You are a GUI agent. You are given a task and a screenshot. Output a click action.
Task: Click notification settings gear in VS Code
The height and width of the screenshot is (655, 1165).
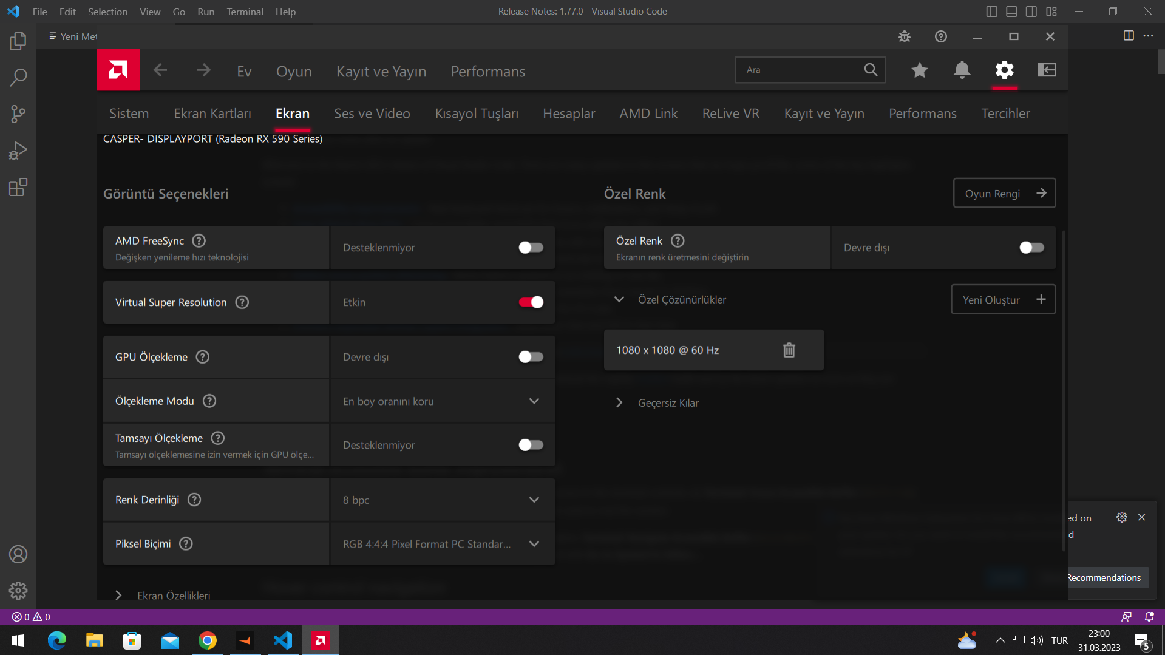[1122, 517]
